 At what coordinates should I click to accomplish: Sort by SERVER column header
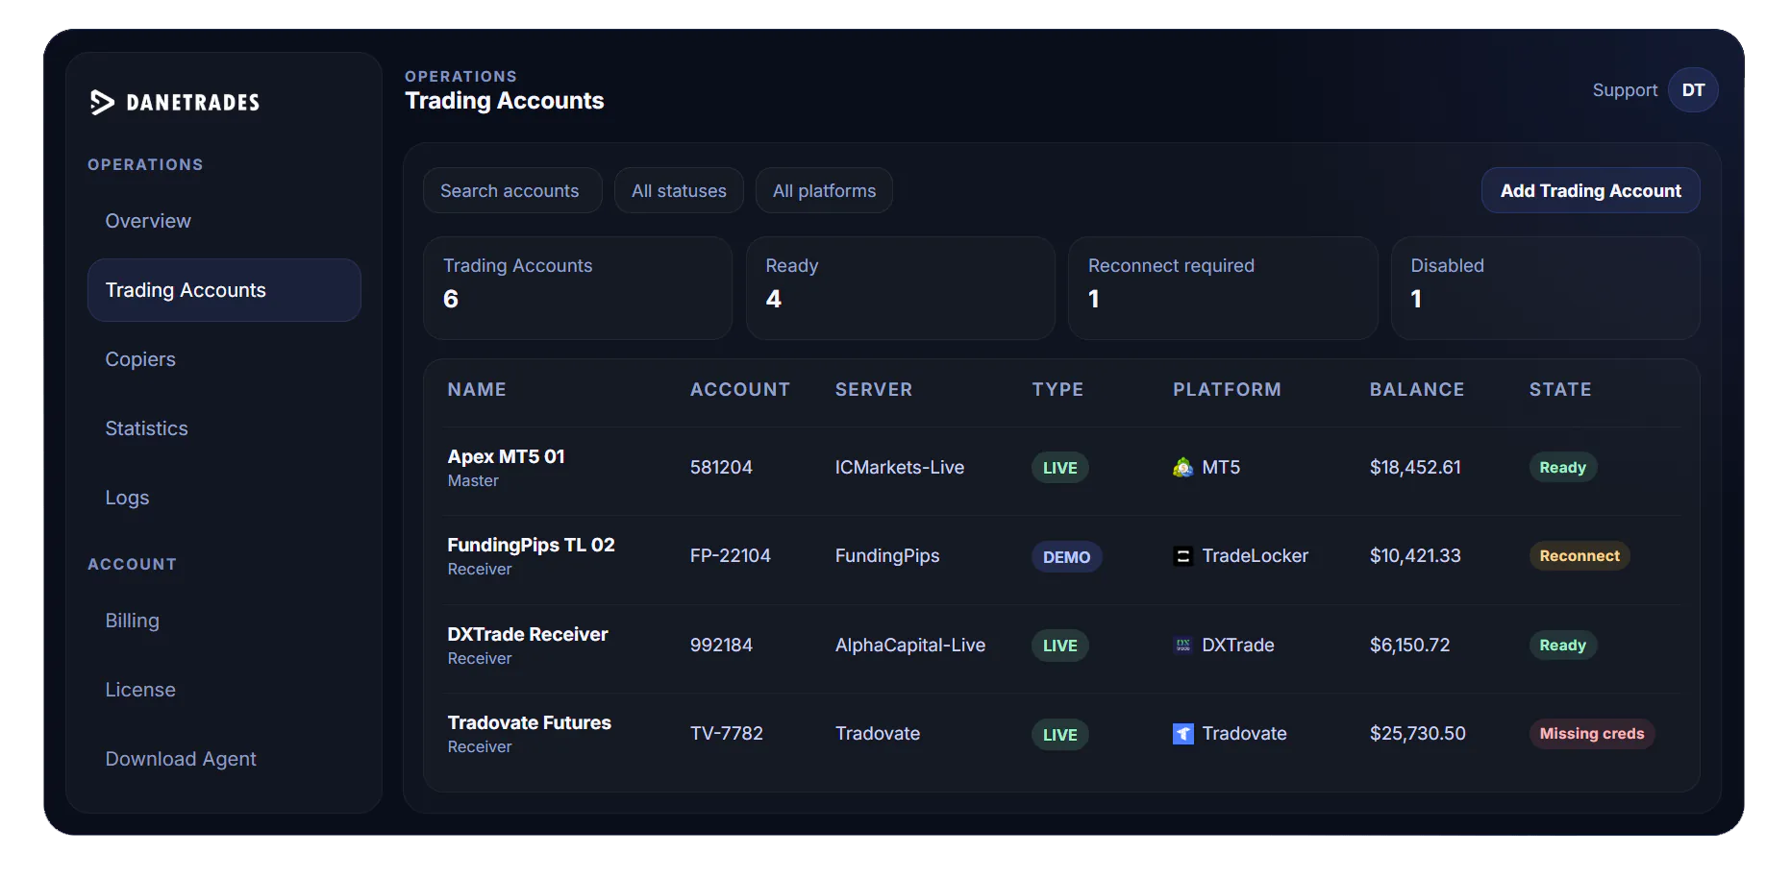click(874, 390)
